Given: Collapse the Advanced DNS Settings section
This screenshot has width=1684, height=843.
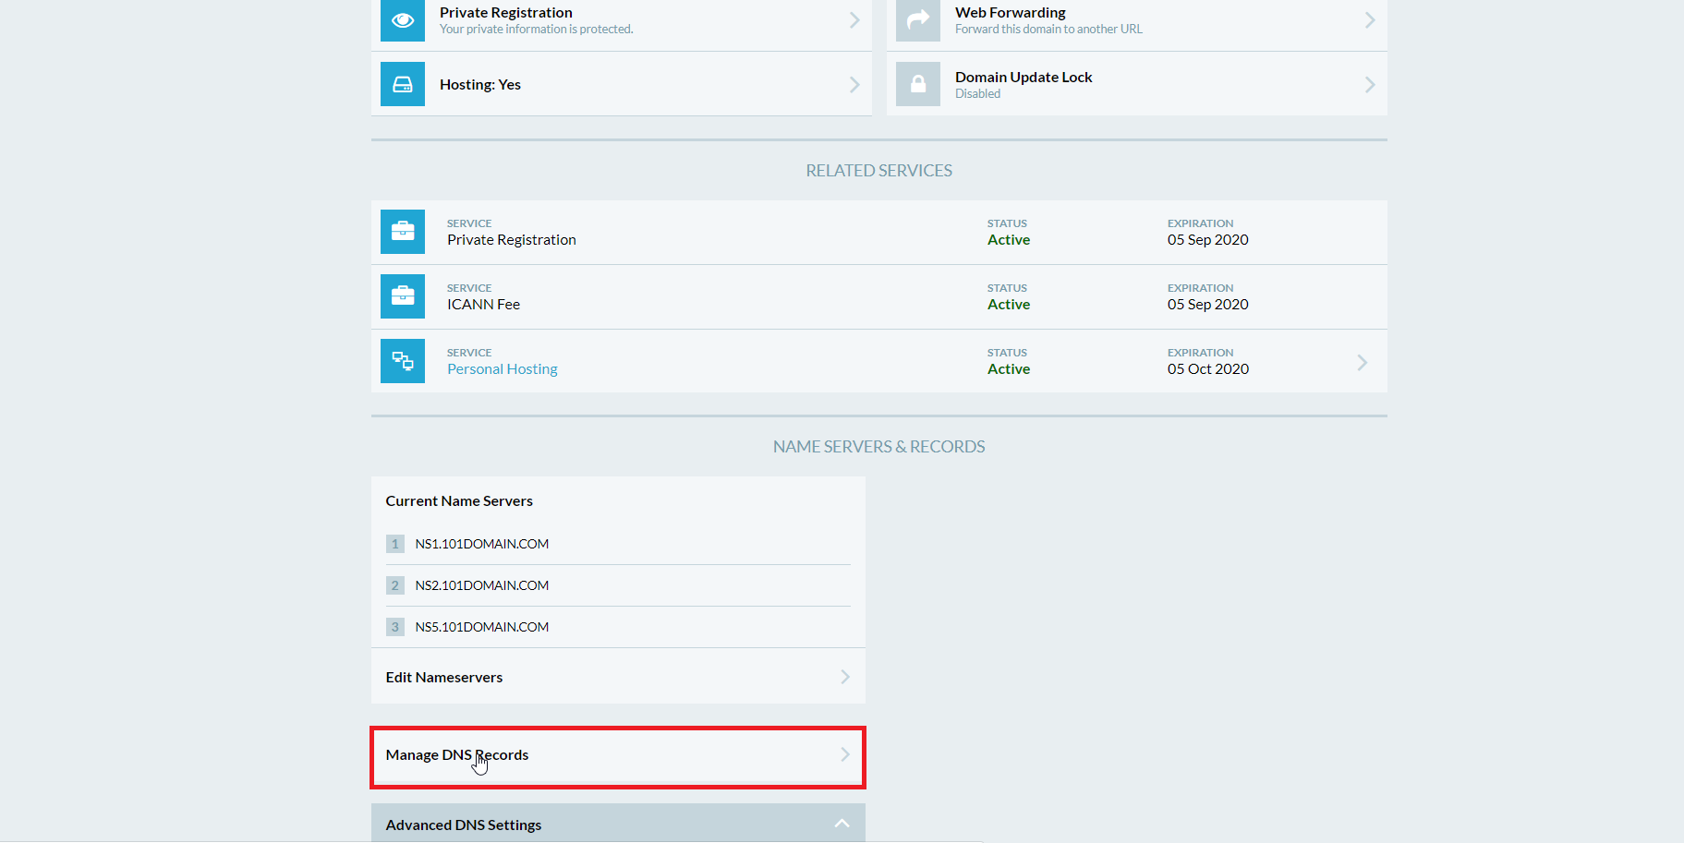Looking at the screenshot, I should pyautogui.click(x=841, y=823).
